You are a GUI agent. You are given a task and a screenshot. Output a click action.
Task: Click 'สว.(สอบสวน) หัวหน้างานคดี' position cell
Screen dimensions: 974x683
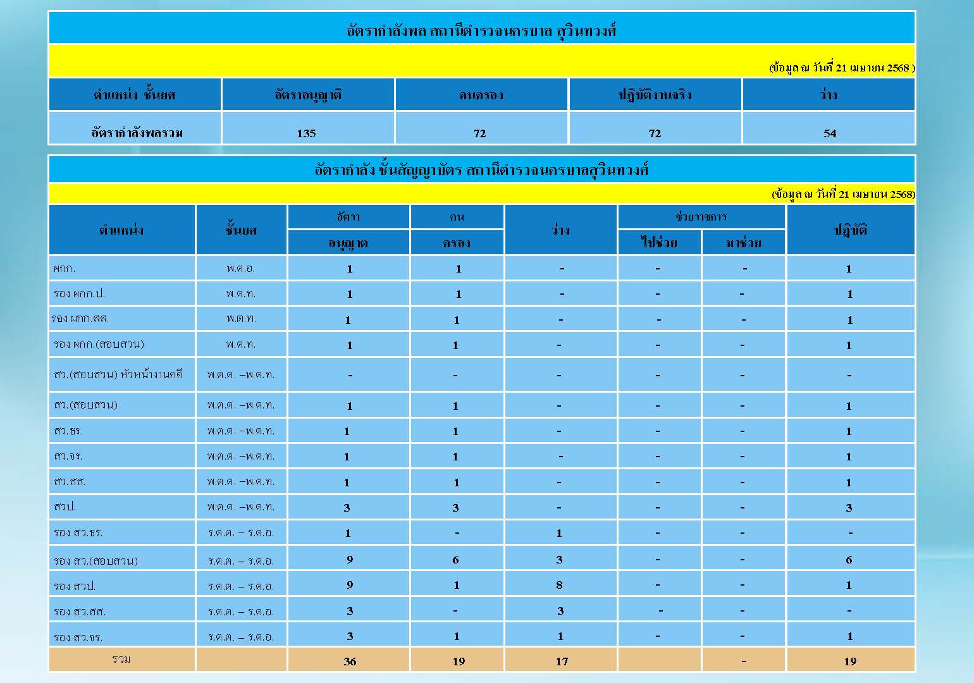pos(118,374)
